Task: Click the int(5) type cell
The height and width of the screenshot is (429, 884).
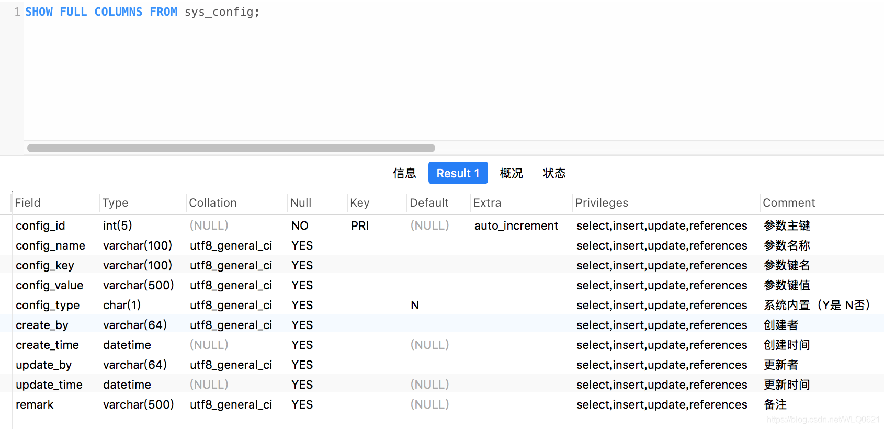Action: click(x=118, y=225)
